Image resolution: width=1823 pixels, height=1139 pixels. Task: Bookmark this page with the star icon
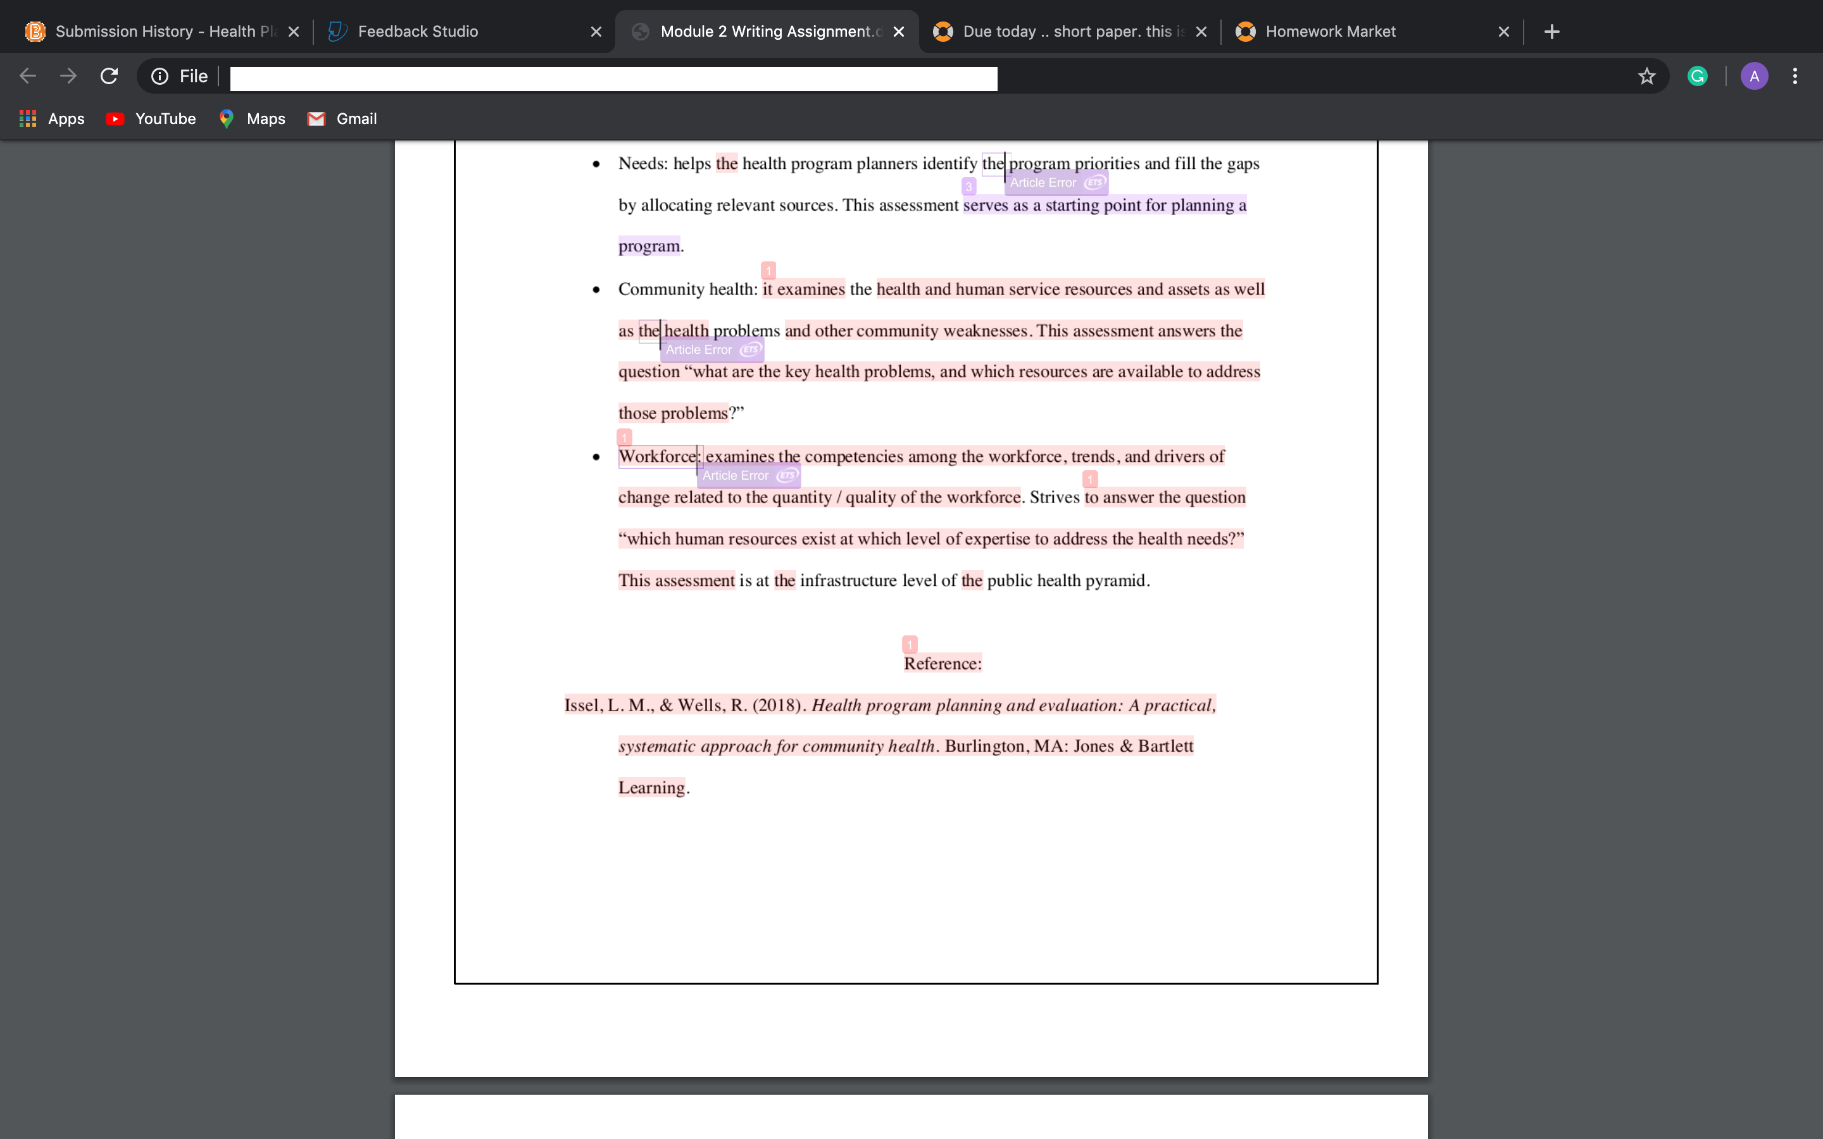1647,76
